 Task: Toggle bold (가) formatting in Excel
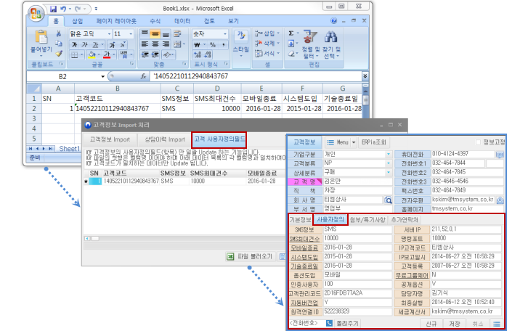[x=74, y=44]
